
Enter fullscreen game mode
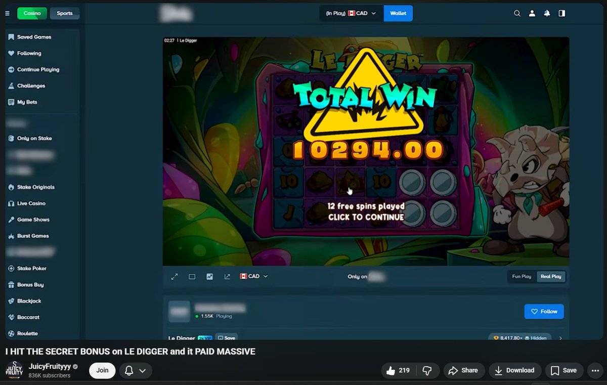pos(175,276)
